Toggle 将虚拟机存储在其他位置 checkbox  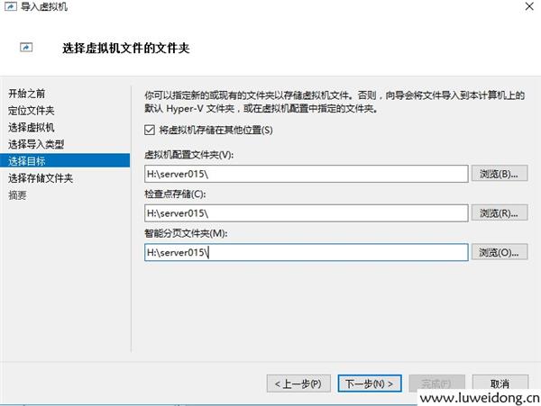pyautogui.click(x=150, y=130)
